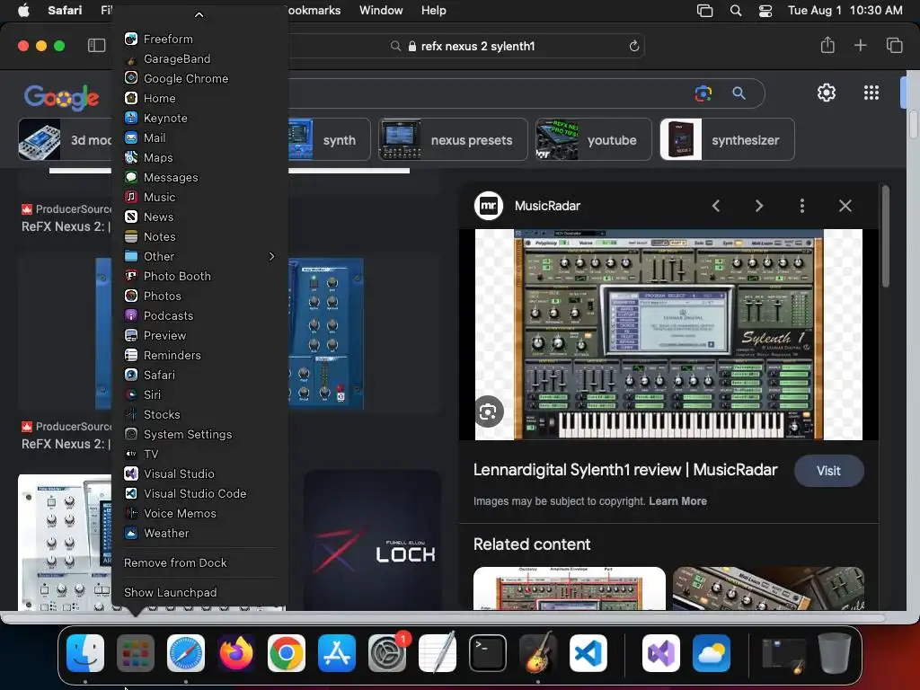Open Google quick settings gear

[827, 93]
